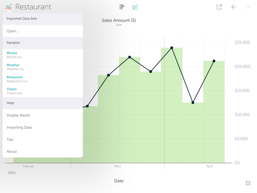Collapse chart with the shrink arrows icon
Screen dimensions: 257x193
pyautogui.click(x=248, y=183)
